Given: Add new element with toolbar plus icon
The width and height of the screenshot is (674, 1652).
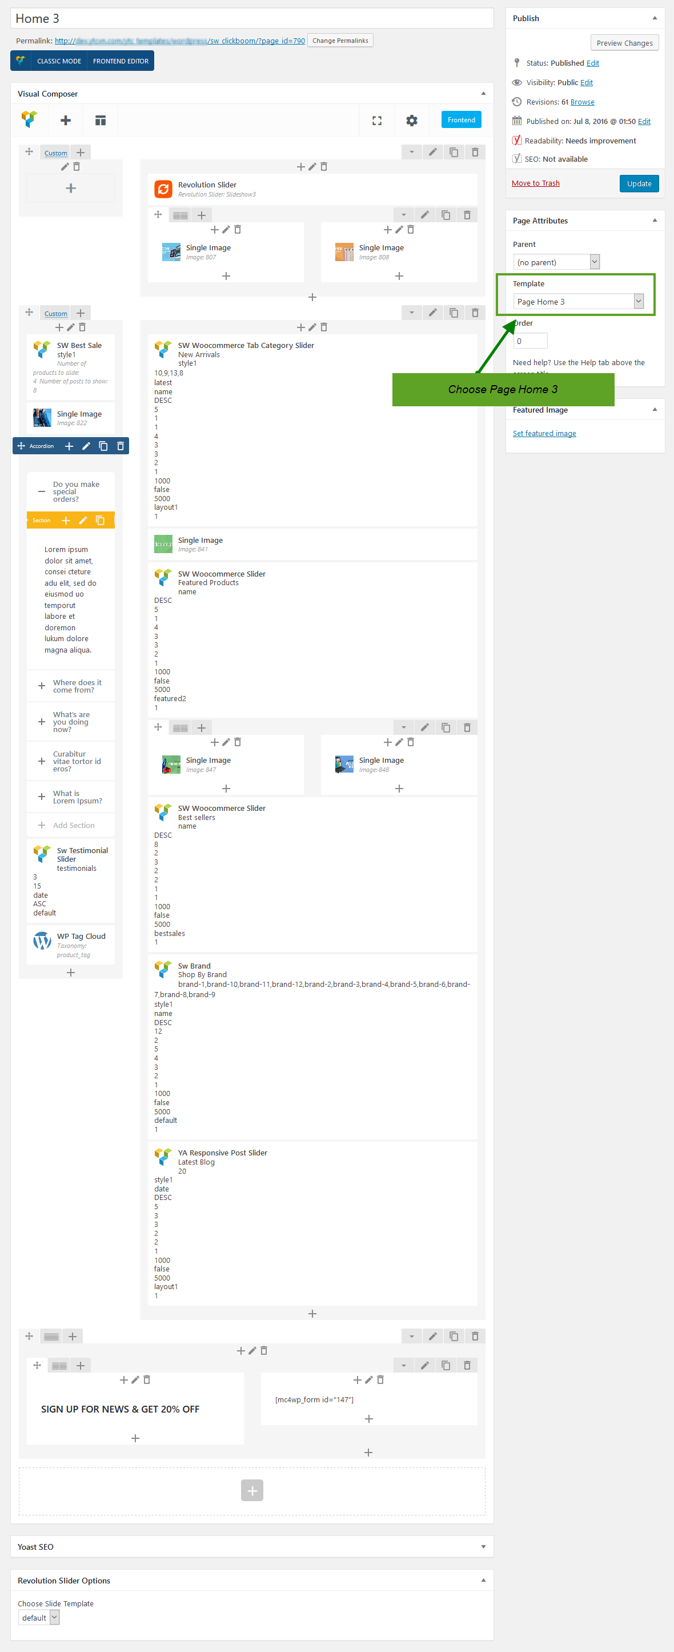Looking at the screenshot, I should pos(66,120).
